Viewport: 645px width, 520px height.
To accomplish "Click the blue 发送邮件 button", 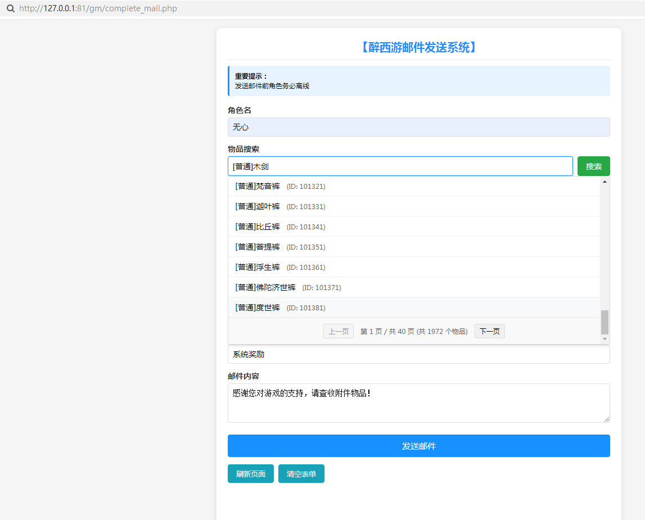I will click(419, 446).
